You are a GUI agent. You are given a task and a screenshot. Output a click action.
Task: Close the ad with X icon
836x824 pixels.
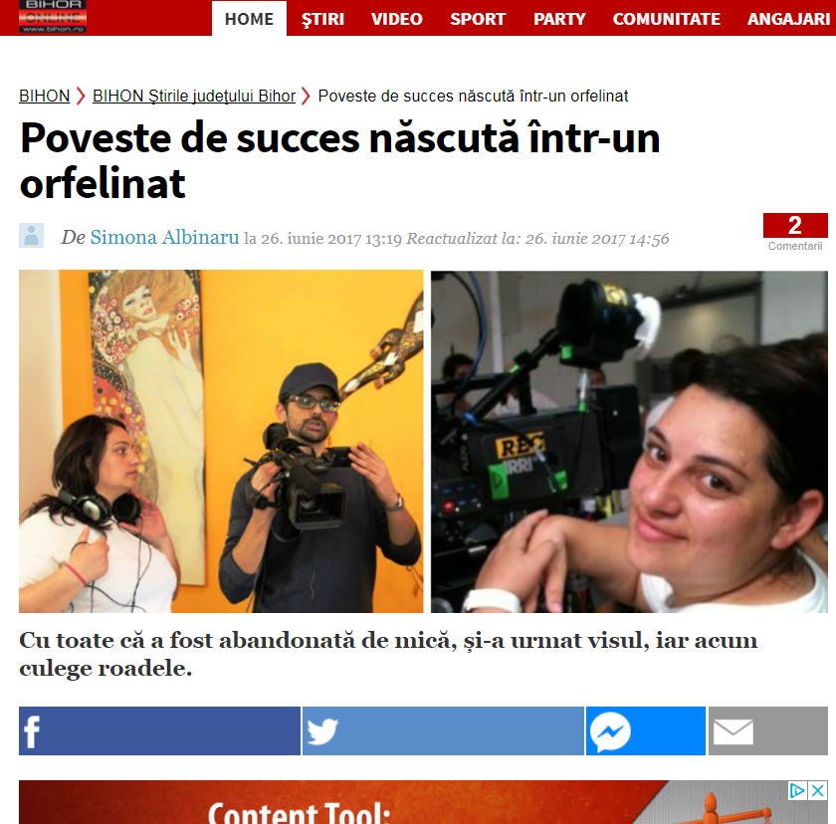[x=818, y=790]
